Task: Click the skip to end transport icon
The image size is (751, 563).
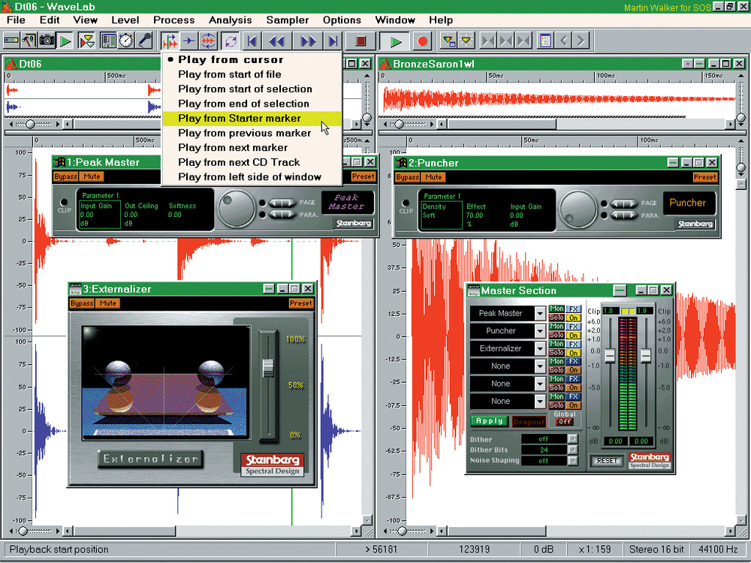Action: pyautogui.click(x=333, y=41)
